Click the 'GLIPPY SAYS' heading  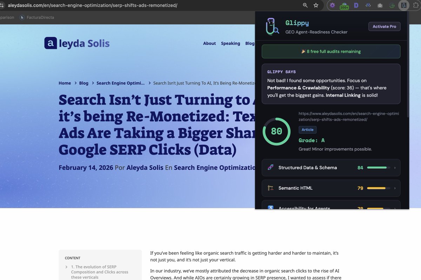tap(281, 72)
